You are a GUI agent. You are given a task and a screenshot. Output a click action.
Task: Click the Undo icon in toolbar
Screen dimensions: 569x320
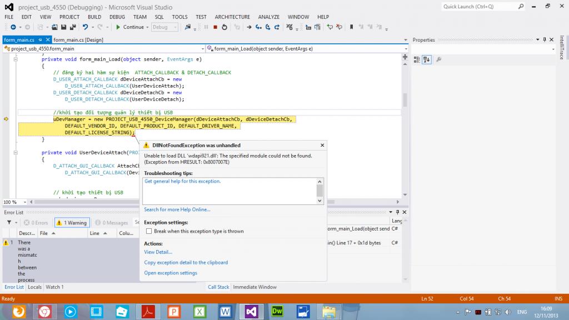86,27
